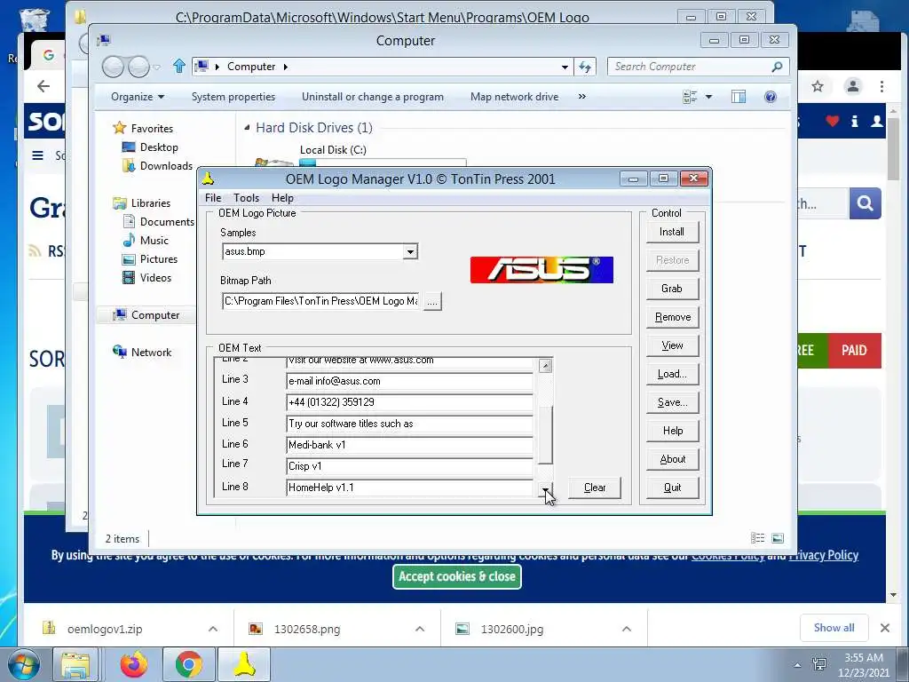Viewport: 909px width, 682px height.
Task: Click the Line 4 phone number field
Action: 409,402
